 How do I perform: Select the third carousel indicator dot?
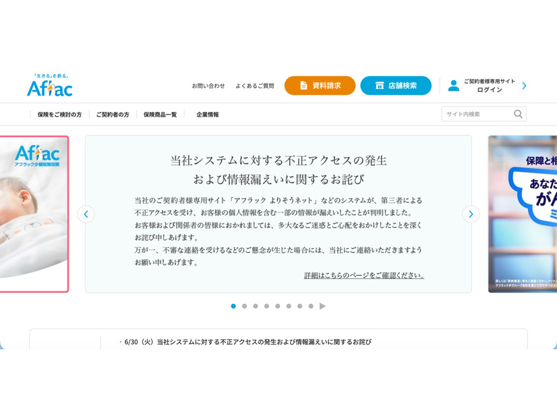tap(256, 306)
